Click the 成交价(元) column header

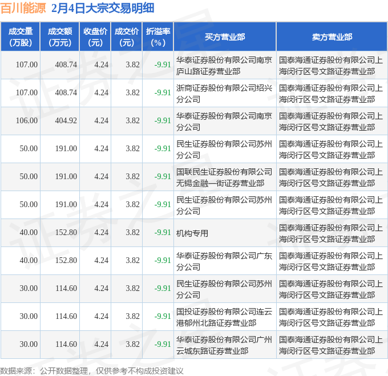[127, 37]
